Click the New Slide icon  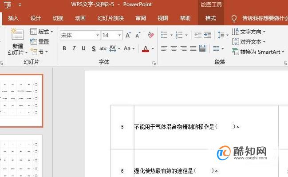[x=17, y=34]
